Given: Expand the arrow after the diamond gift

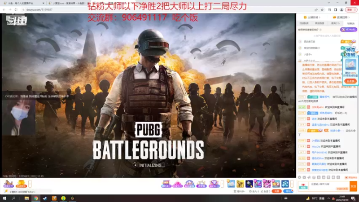Looking at the screenshot, I should pos(222,184).
